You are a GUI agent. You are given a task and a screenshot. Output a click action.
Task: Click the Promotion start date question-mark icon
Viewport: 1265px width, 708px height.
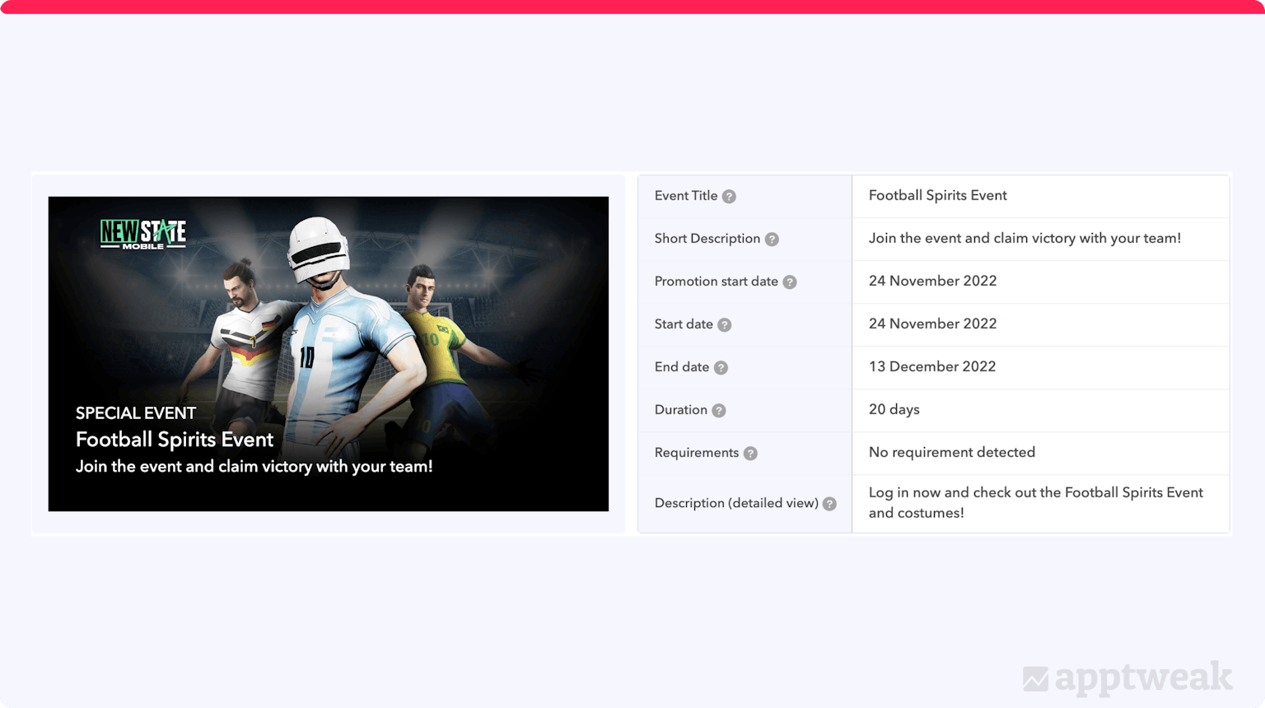(x=790, y=282)
